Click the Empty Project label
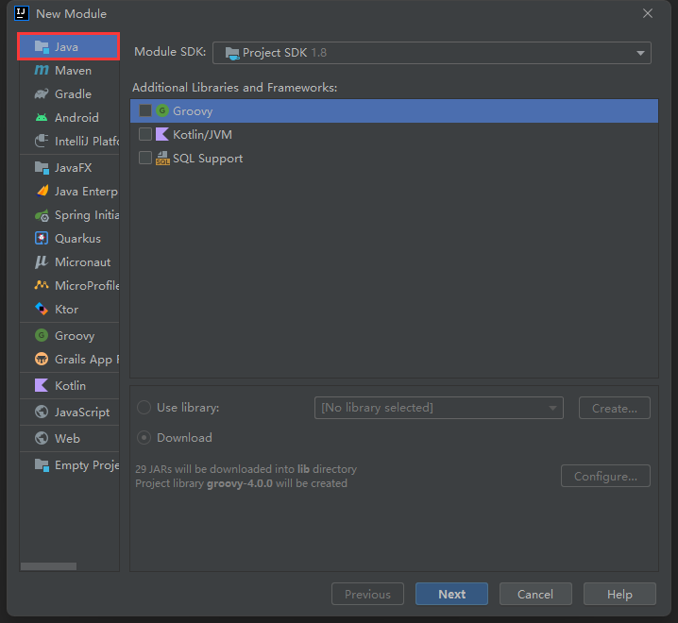Viewport: 678px width, 623px height. point(87,465)
